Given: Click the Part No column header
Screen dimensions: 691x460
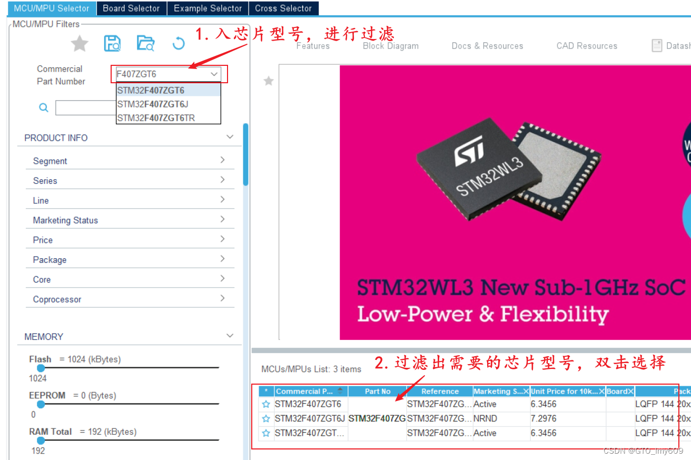Looking at the screenshot, I should coord(378,392).
